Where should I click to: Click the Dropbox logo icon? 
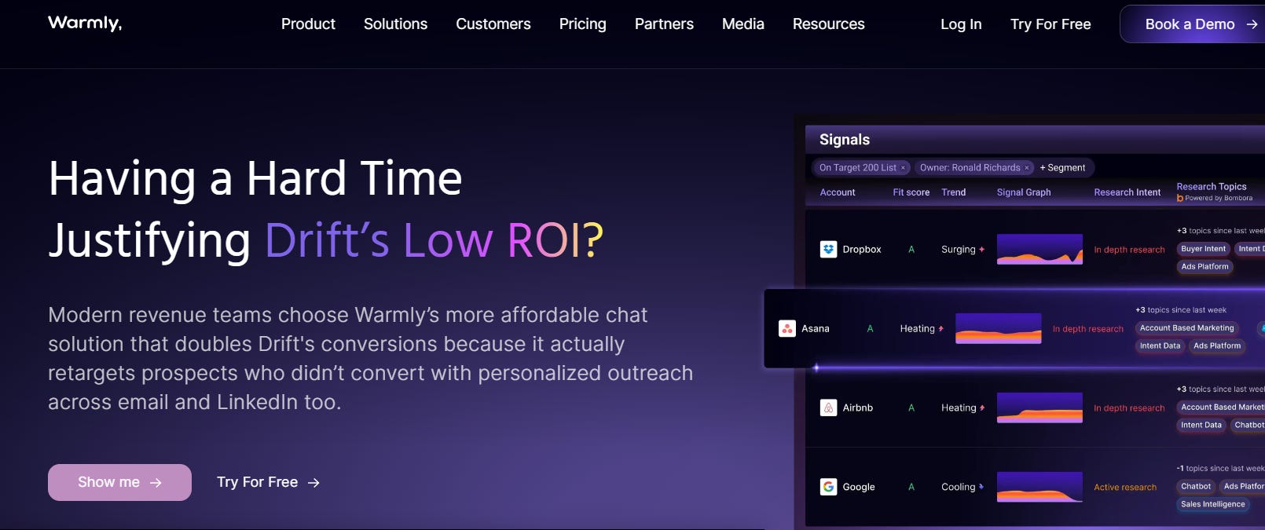(828, 250)
